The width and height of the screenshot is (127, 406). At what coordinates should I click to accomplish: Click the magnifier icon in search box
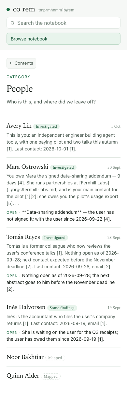pyautogui.click(x=12, y=23)
